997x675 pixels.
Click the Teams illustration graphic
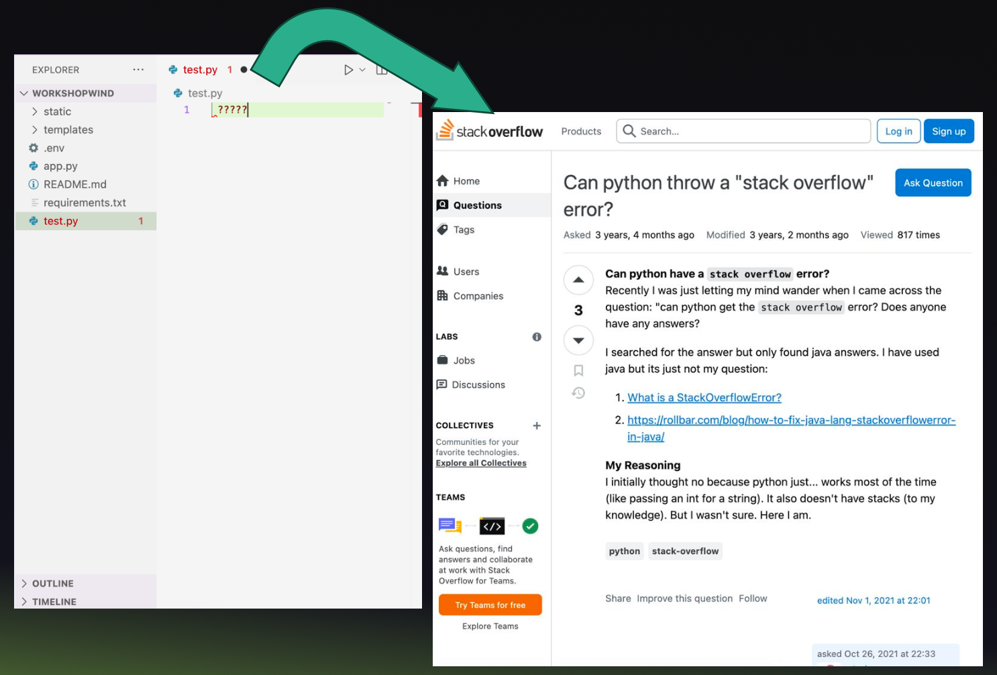click(488, 526)
